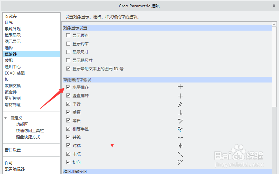Uncheck the 平行 constraint checkbox
The image size is (279, 174).
[68, 104]
